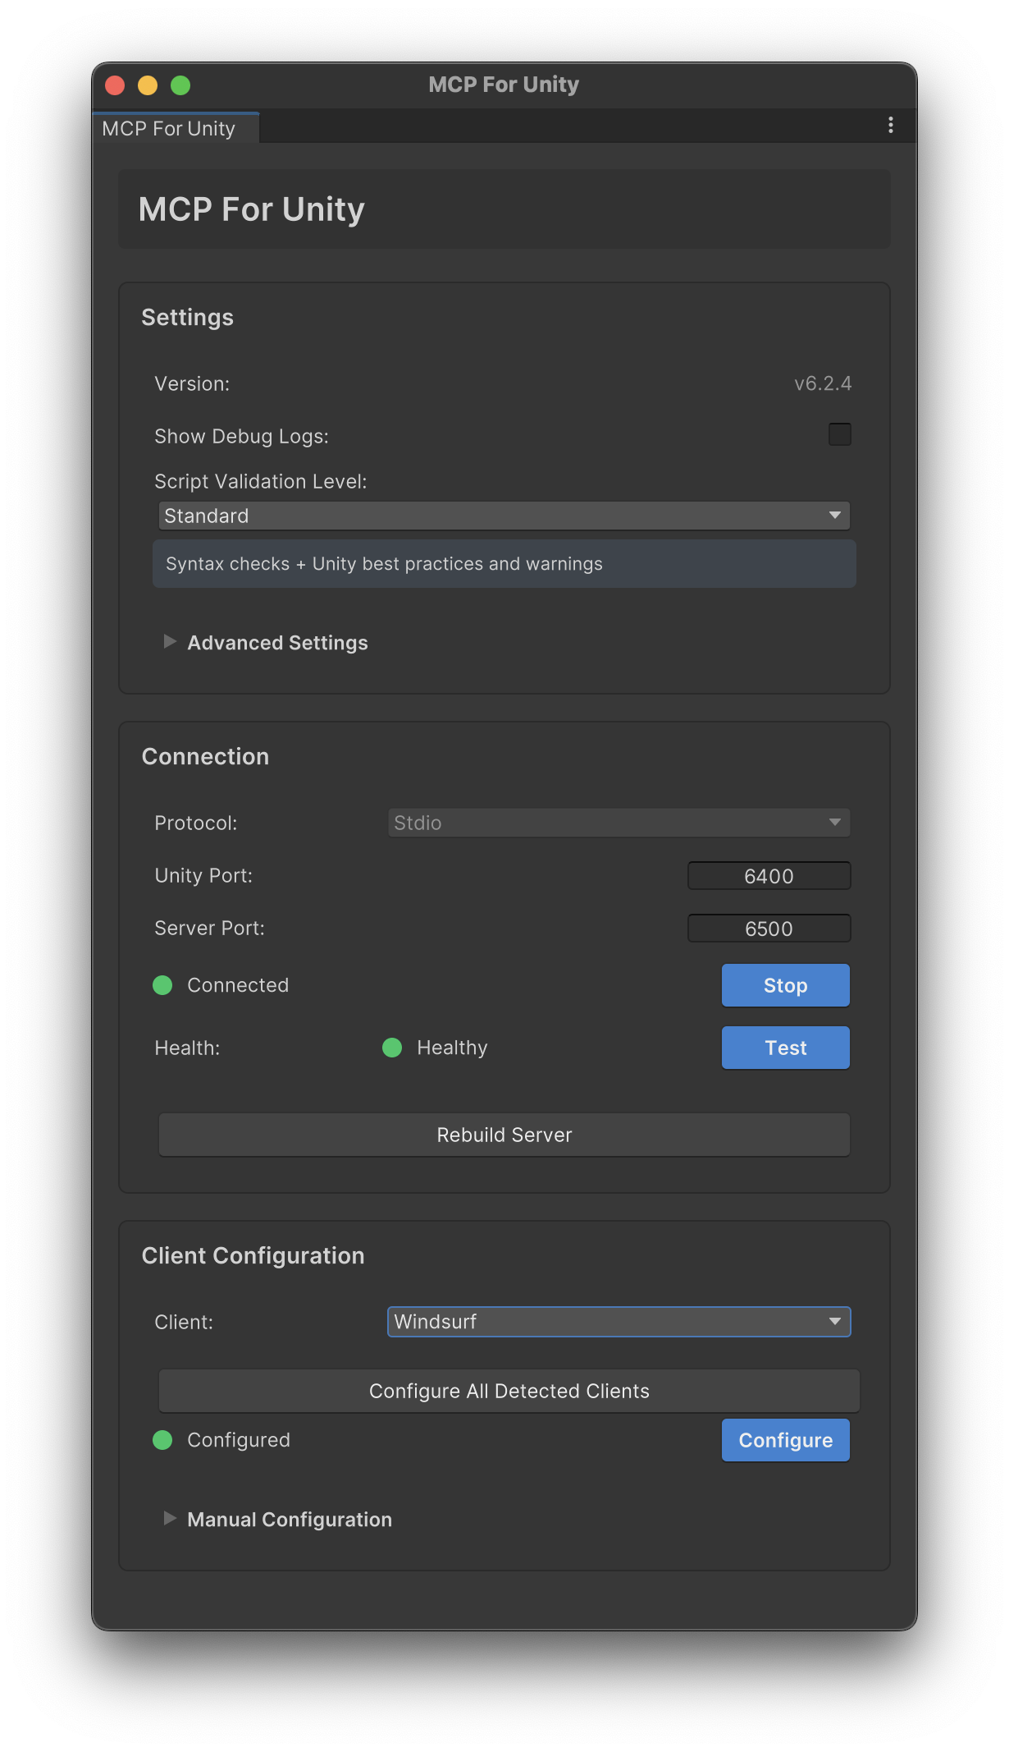The height and width of the screenshot is (1752, 1009).
Task: Click the green maximize window button
Action: tap(180, 85)
